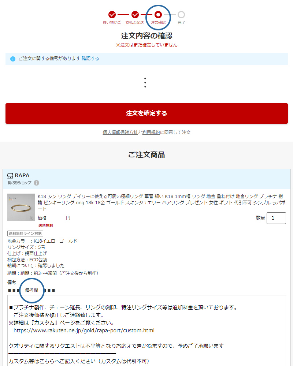The image size is (293, 366).
Task: Click the RAPA shop storefront icon
Action: coord(10,176)
